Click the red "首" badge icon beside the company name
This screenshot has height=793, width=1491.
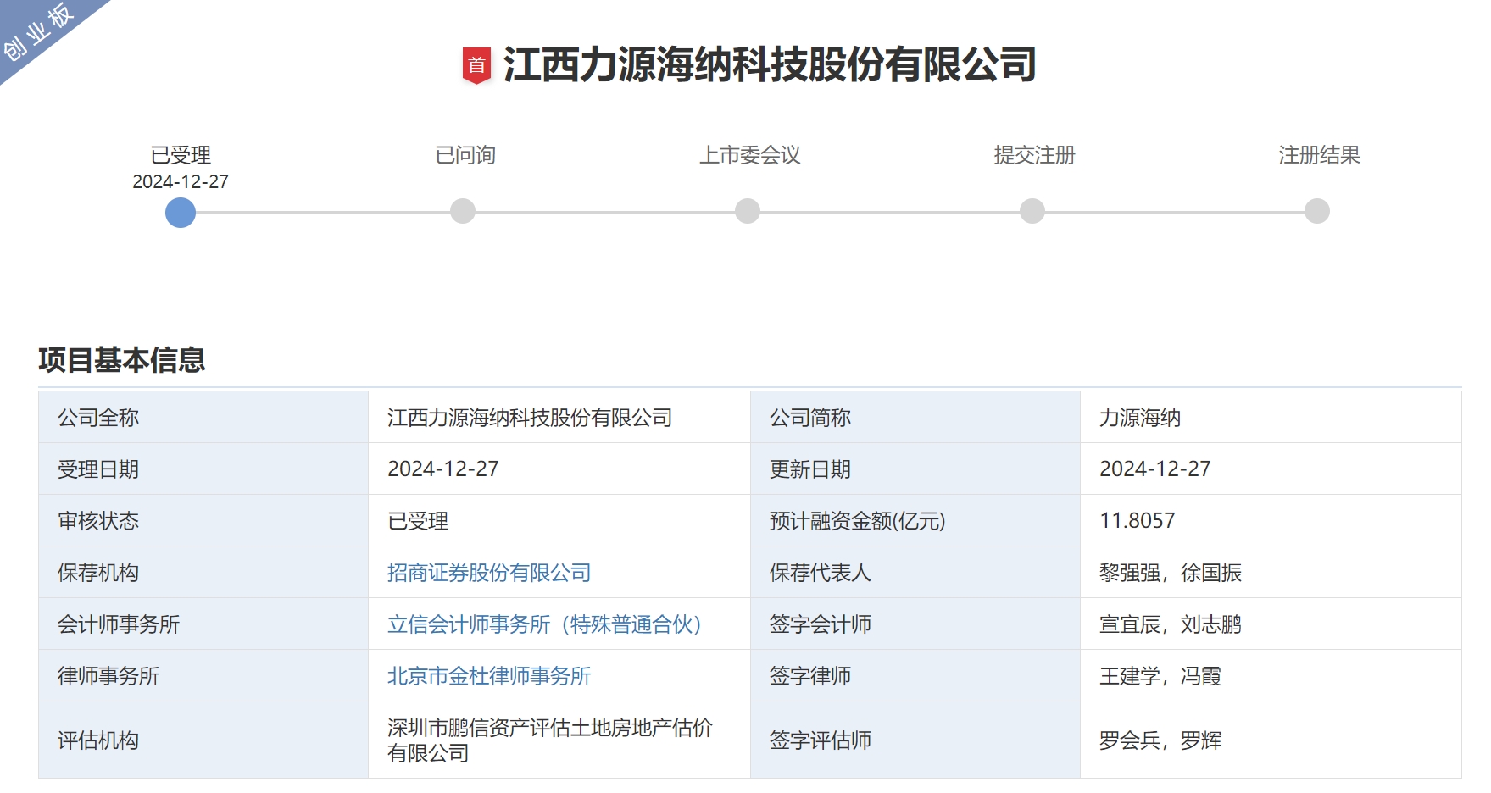pos(477,64)
